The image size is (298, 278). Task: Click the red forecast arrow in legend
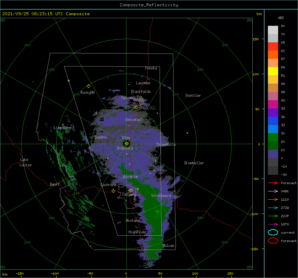point(273,183)
